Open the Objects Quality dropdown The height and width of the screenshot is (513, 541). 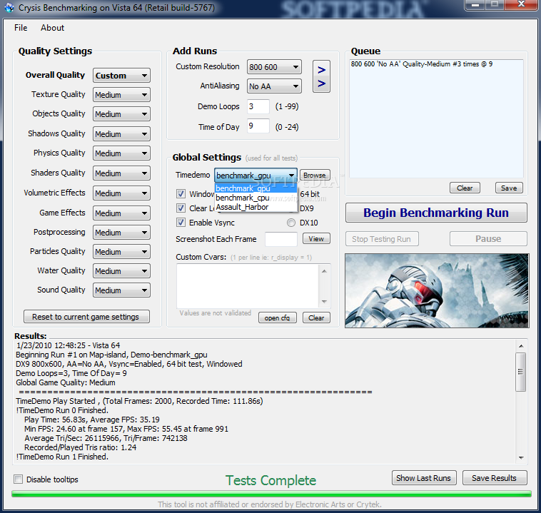click(x=121, y=114)
